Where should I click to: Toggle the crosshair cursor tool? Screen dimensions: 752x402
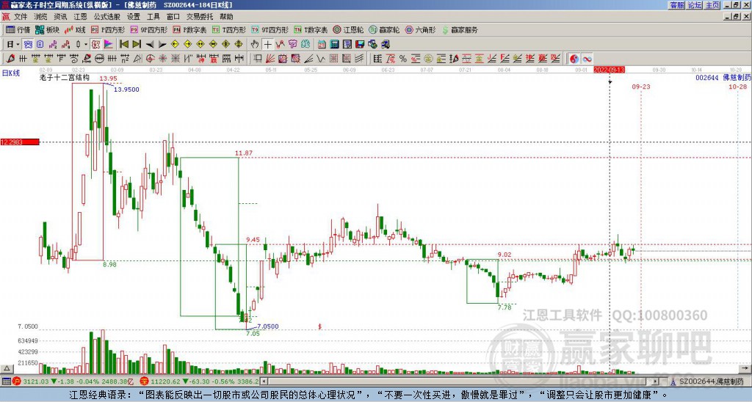point(267,45)
